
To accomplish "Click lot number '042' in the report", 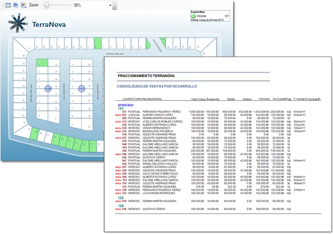I will [x=124, y=151].
